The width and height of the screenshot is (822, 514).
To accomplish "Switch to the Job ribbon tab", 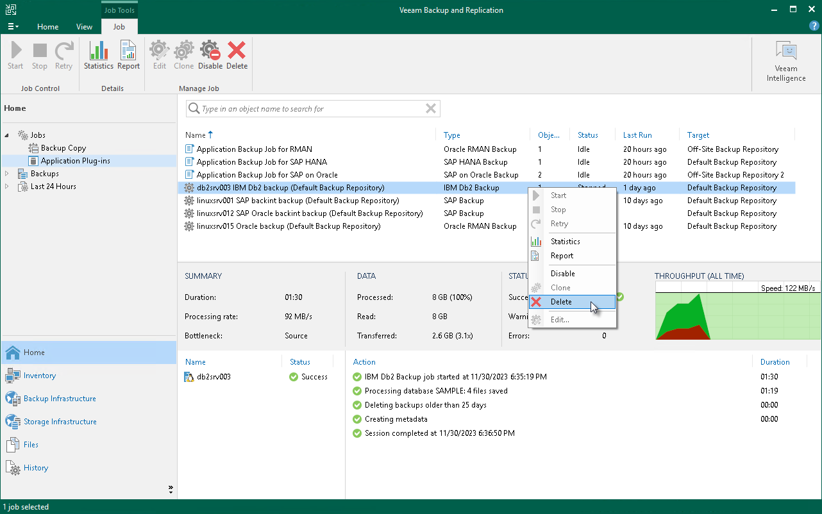I will (x=119, y=27).
